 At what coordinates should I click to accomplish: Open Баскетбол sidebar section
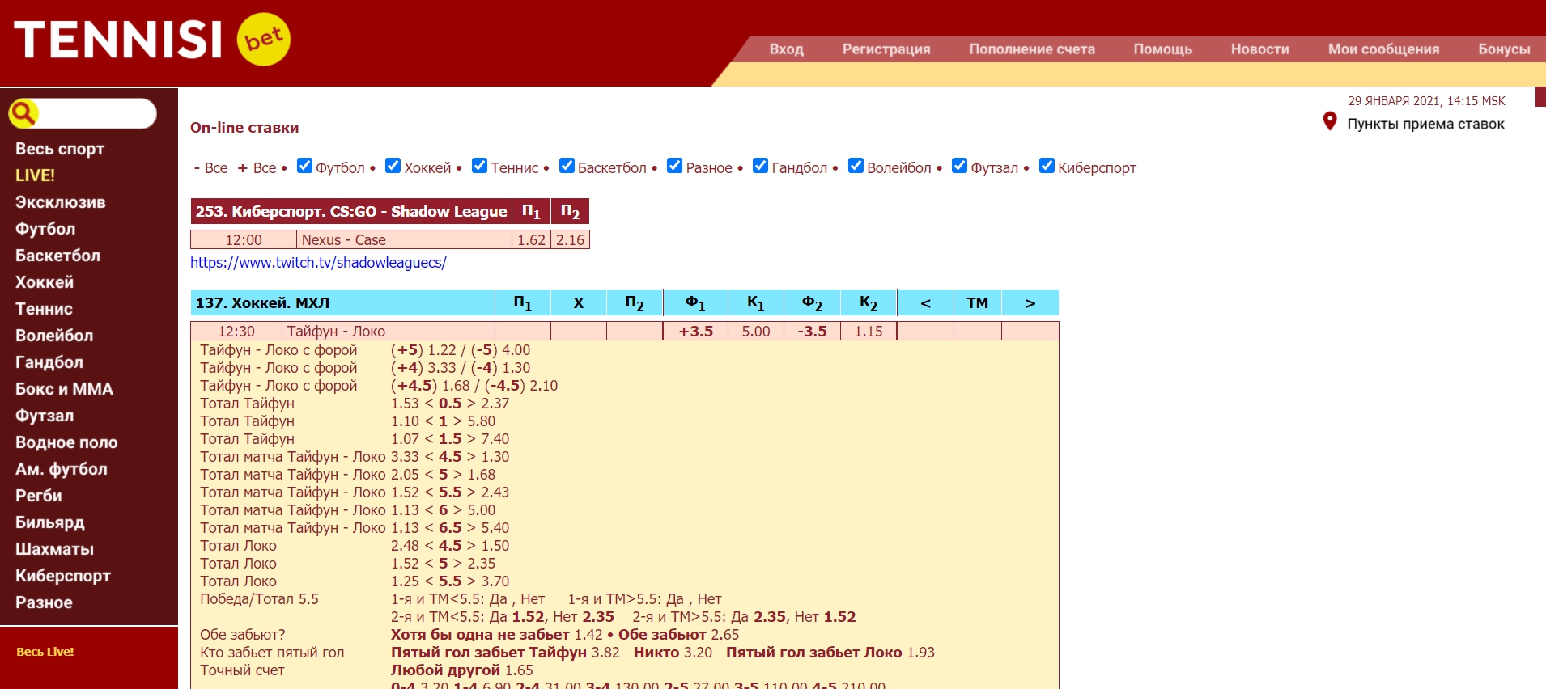(x=57, y=256)
